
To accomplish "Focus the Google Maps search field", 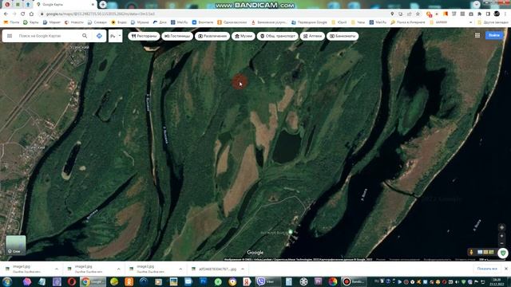I will [47, 36].
